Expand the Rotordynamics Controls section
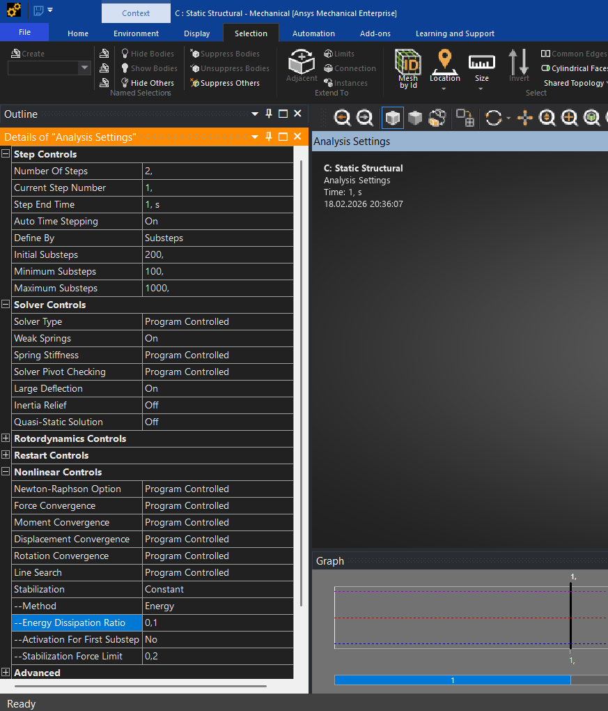 click(6, 438)
